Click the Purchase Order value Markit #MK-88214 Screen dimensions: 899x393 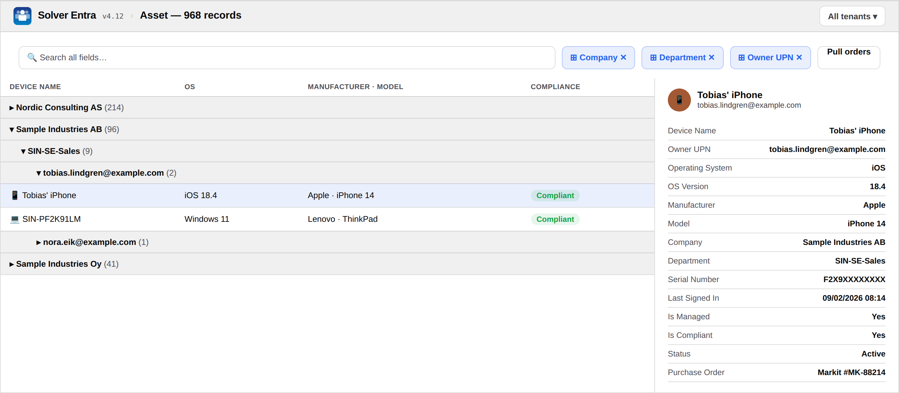coord(851,372)
